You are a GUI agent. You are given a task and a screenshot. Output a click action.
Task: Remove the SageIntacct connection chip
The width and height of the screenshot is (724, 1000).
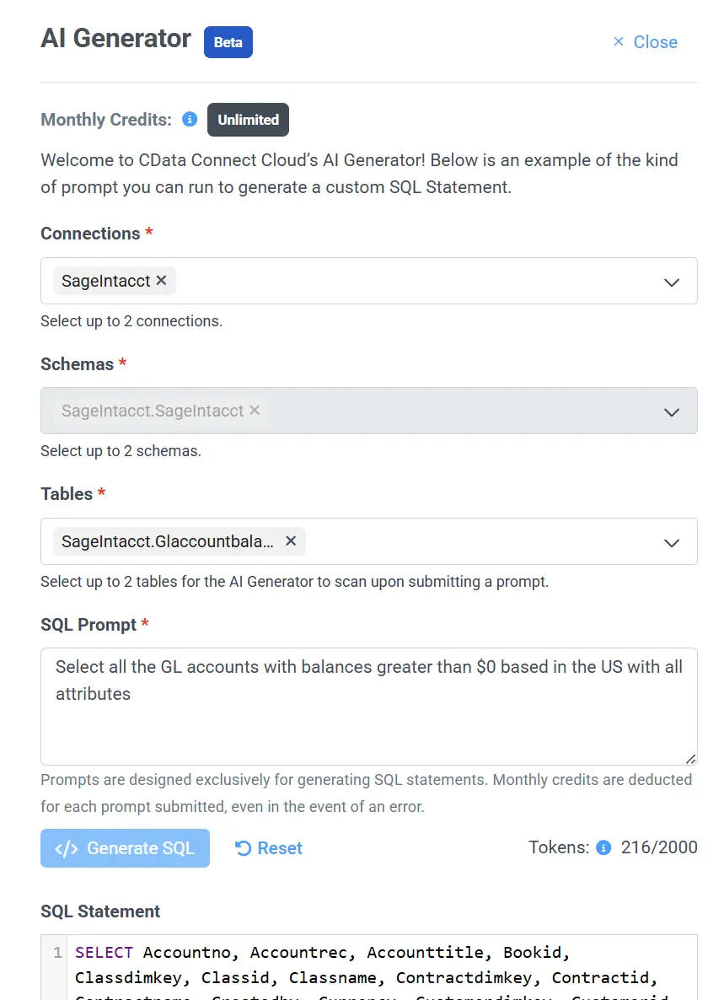tap(160, 281)
